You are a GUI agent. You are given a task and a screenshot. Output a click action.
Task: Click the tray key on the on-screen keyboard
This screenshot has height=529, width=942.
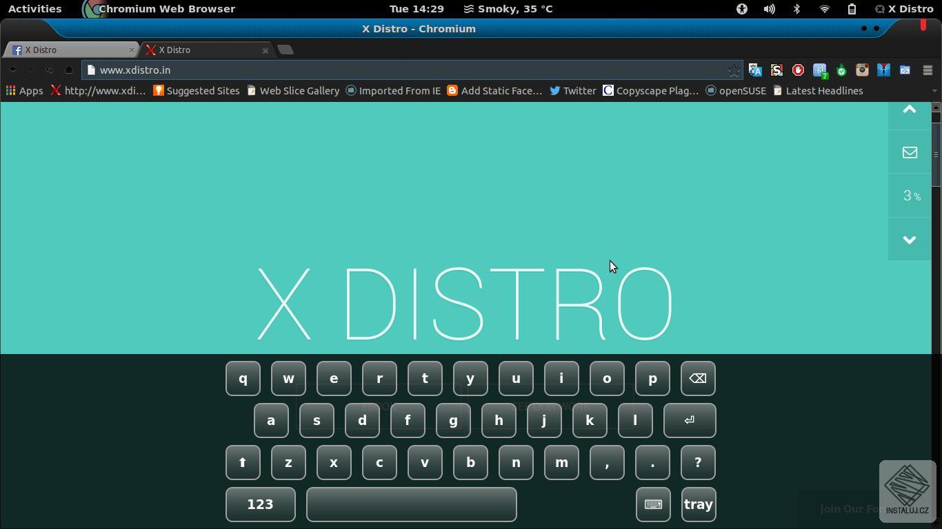[x=698, y=505]
